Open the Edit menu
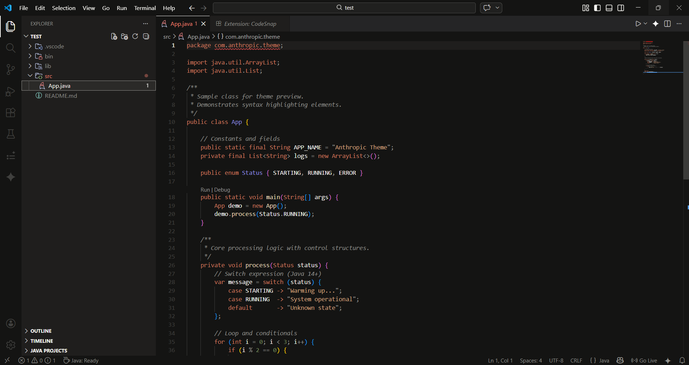The height and width of the screenshot is (365, 689). 40,8
